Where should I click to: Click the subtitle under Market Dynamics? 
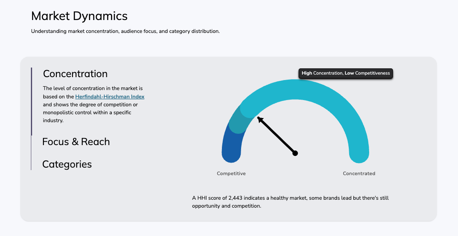pyautogui.click(x=125, y=31)
